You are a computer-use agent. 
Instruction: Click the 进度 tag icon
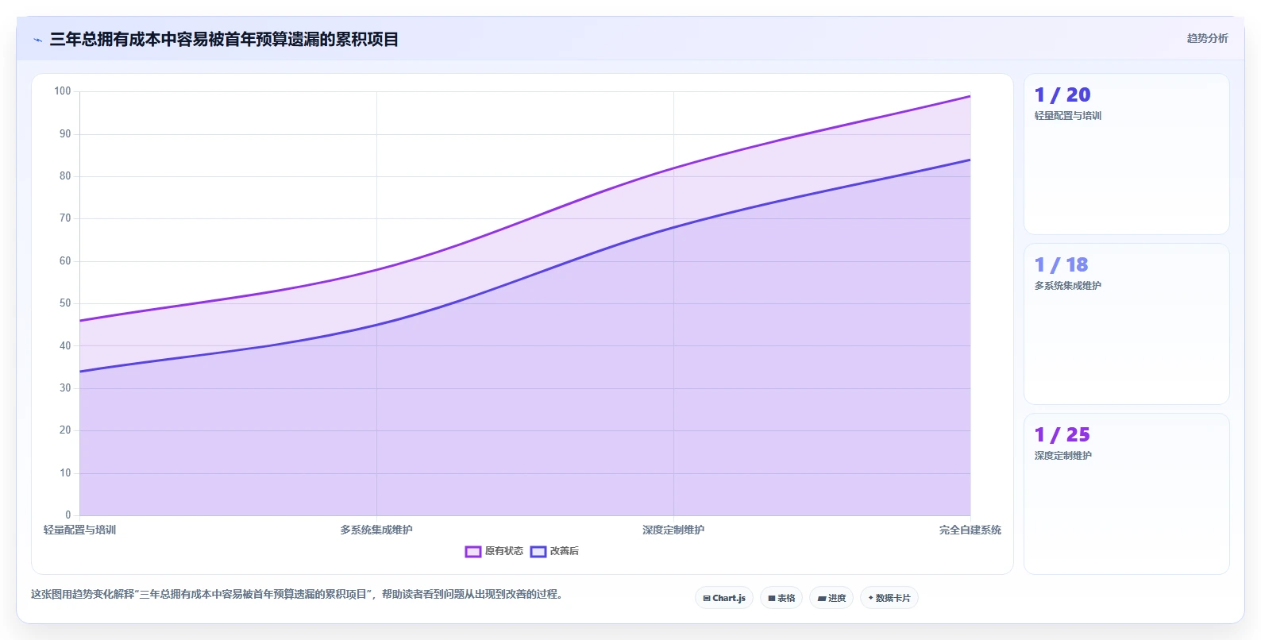(822, 599)
